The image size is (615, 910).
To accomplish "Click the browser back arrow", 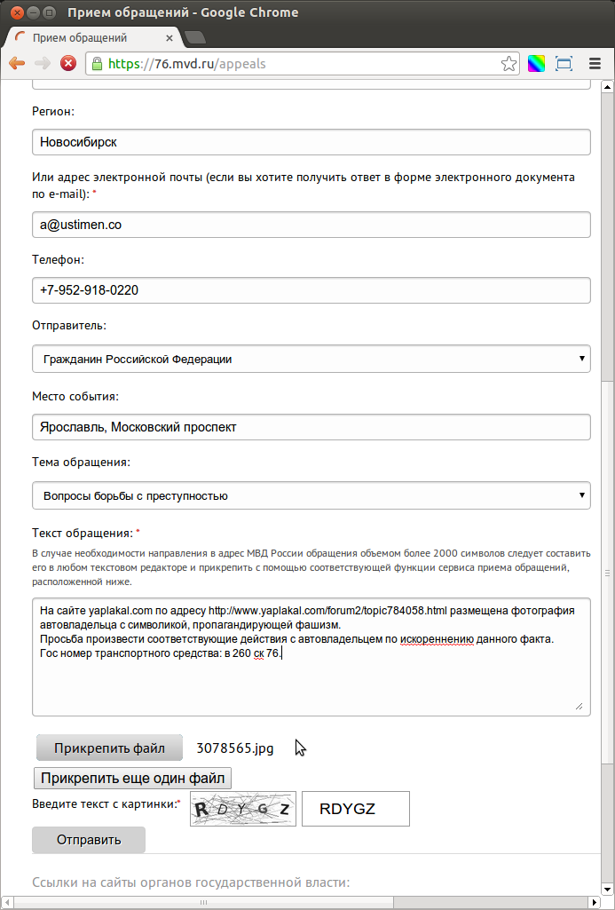I will tap(17, 63).
